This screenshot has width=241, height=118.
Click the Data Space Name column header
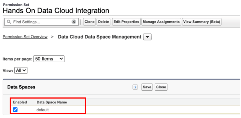pos(52,102)
